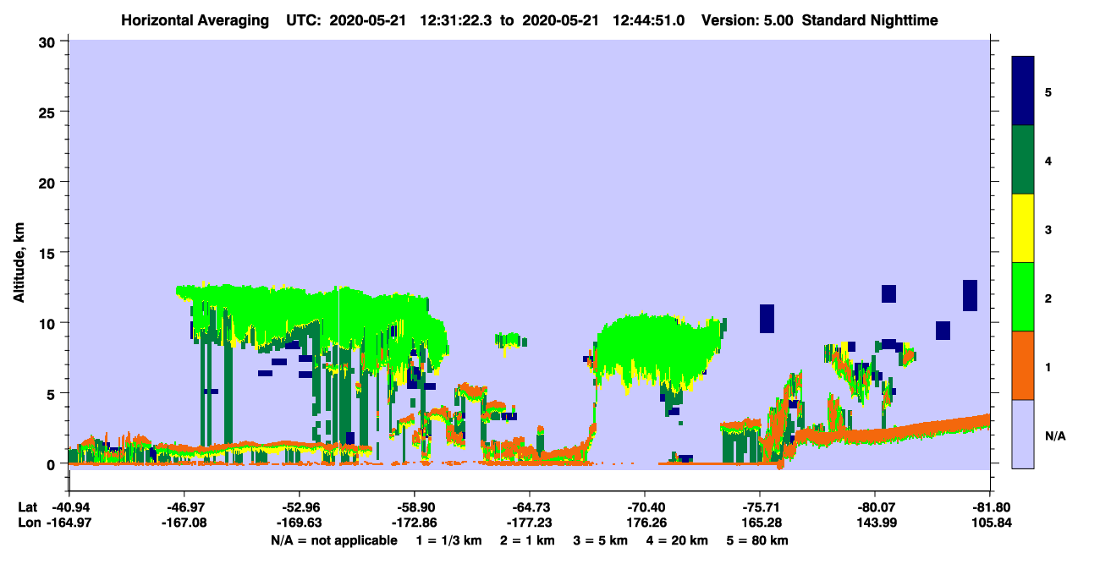Click colorbar label 3
The height and width of the screenshot is (564, 1100).
[1048, 229]
